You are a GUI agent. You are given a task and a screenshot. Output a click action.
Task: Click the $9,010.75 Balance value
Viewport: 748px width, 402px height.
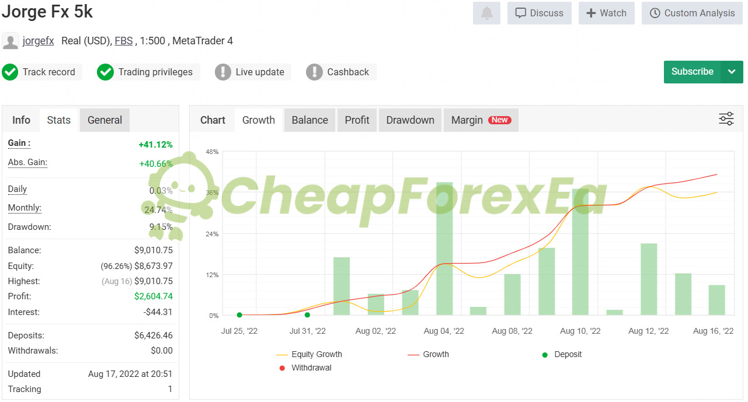point(154,250)
